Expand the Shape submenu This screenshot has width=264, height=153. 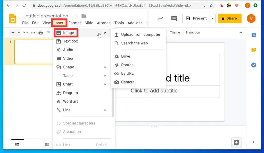[x=105, y=67]
